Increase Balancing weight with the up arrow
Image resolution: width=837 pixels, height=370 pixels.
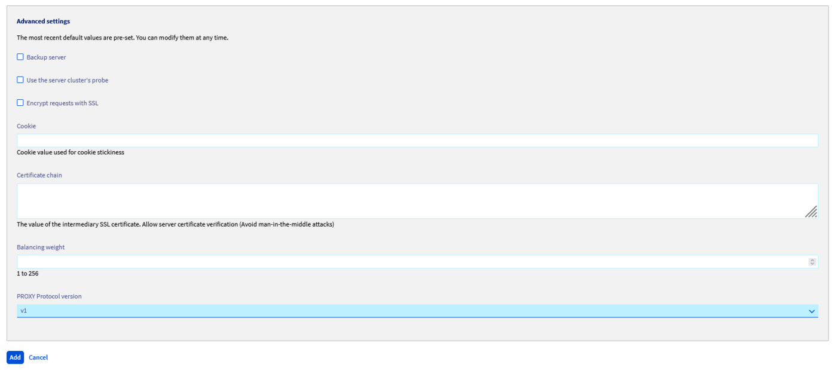tap(812, 260)
